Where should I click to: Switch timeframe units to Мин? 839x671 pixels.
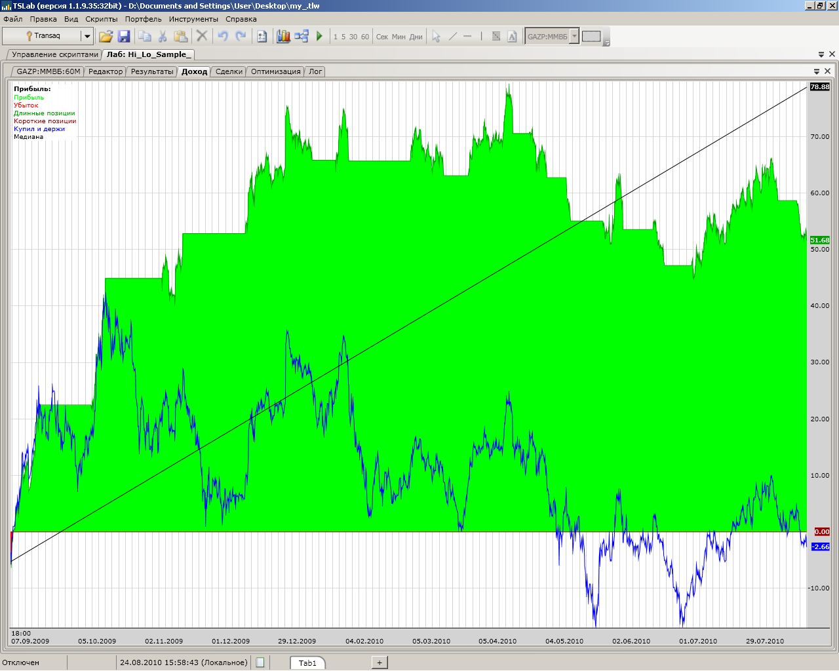click(x=399, y=37)
